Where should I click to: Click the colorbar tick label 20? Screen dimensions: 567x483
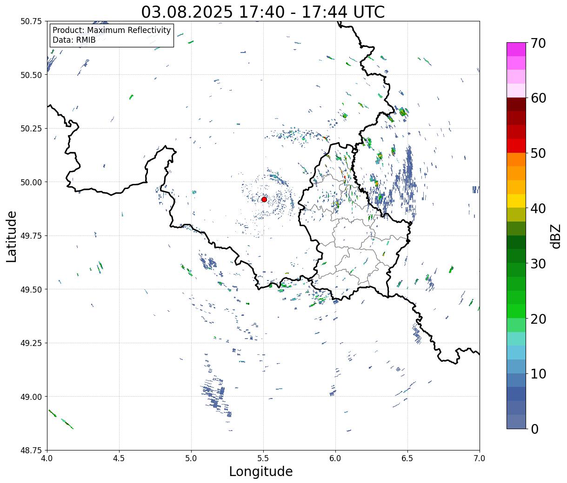point(538,319)
